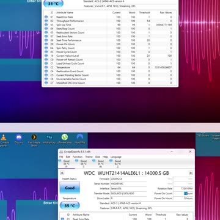Click status icon beside Load/Unload Cycle Count

tap(46, 64)
